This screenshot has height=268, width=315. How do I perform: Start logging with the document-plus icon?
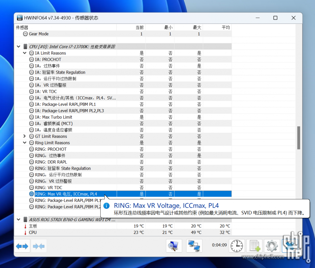click(255, 246)
